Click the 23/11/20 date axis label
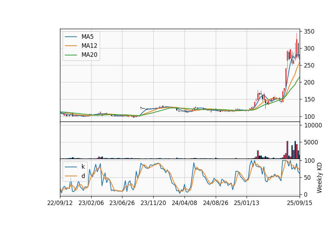 (153, 203)
